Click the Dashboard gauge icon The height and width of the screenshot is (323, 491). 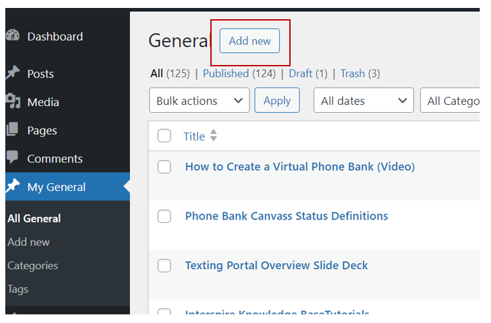pos(13,35)
